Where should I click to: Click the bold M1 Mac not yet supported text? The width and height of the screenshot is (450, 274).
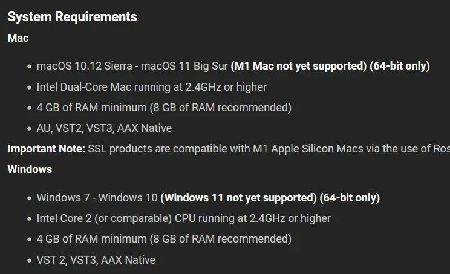299,66
